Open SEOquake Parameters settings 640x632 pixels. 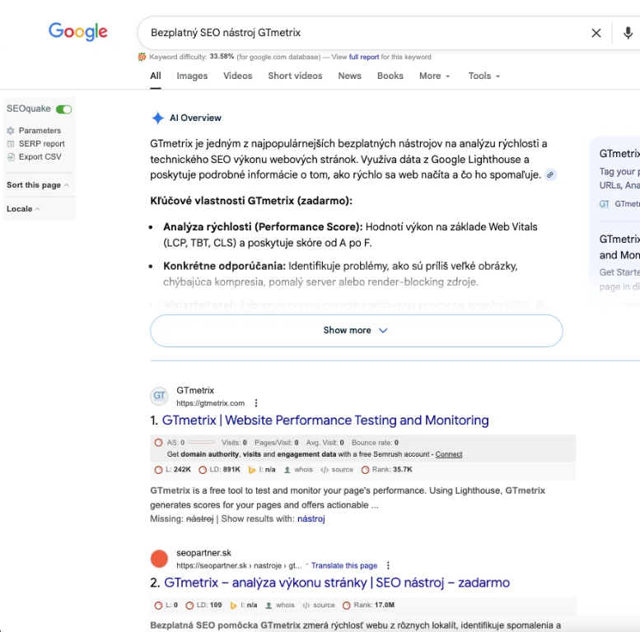40,130
